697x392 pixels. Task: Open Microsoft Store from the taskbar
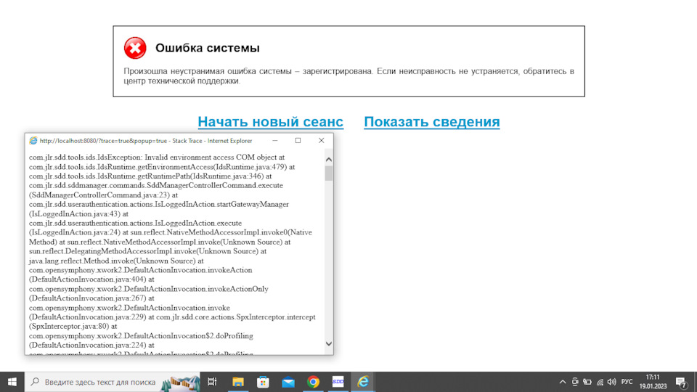(263, 382)
